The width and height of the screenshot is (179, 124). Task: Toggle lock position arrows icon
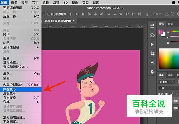(x=176, y=94)
